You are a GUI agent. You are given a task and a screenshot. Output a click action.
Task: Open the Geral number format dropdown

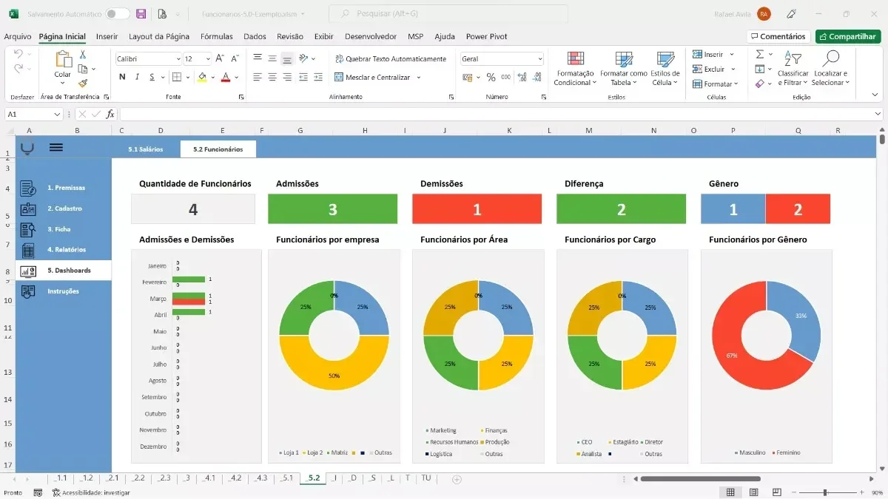[x=540, y=59]
